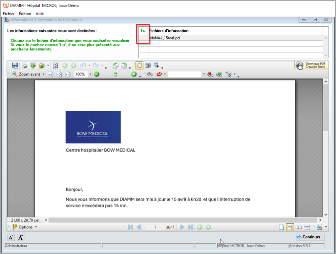Open the Édition menu
The height and width of the screenshot is (254, 336).
25,14
